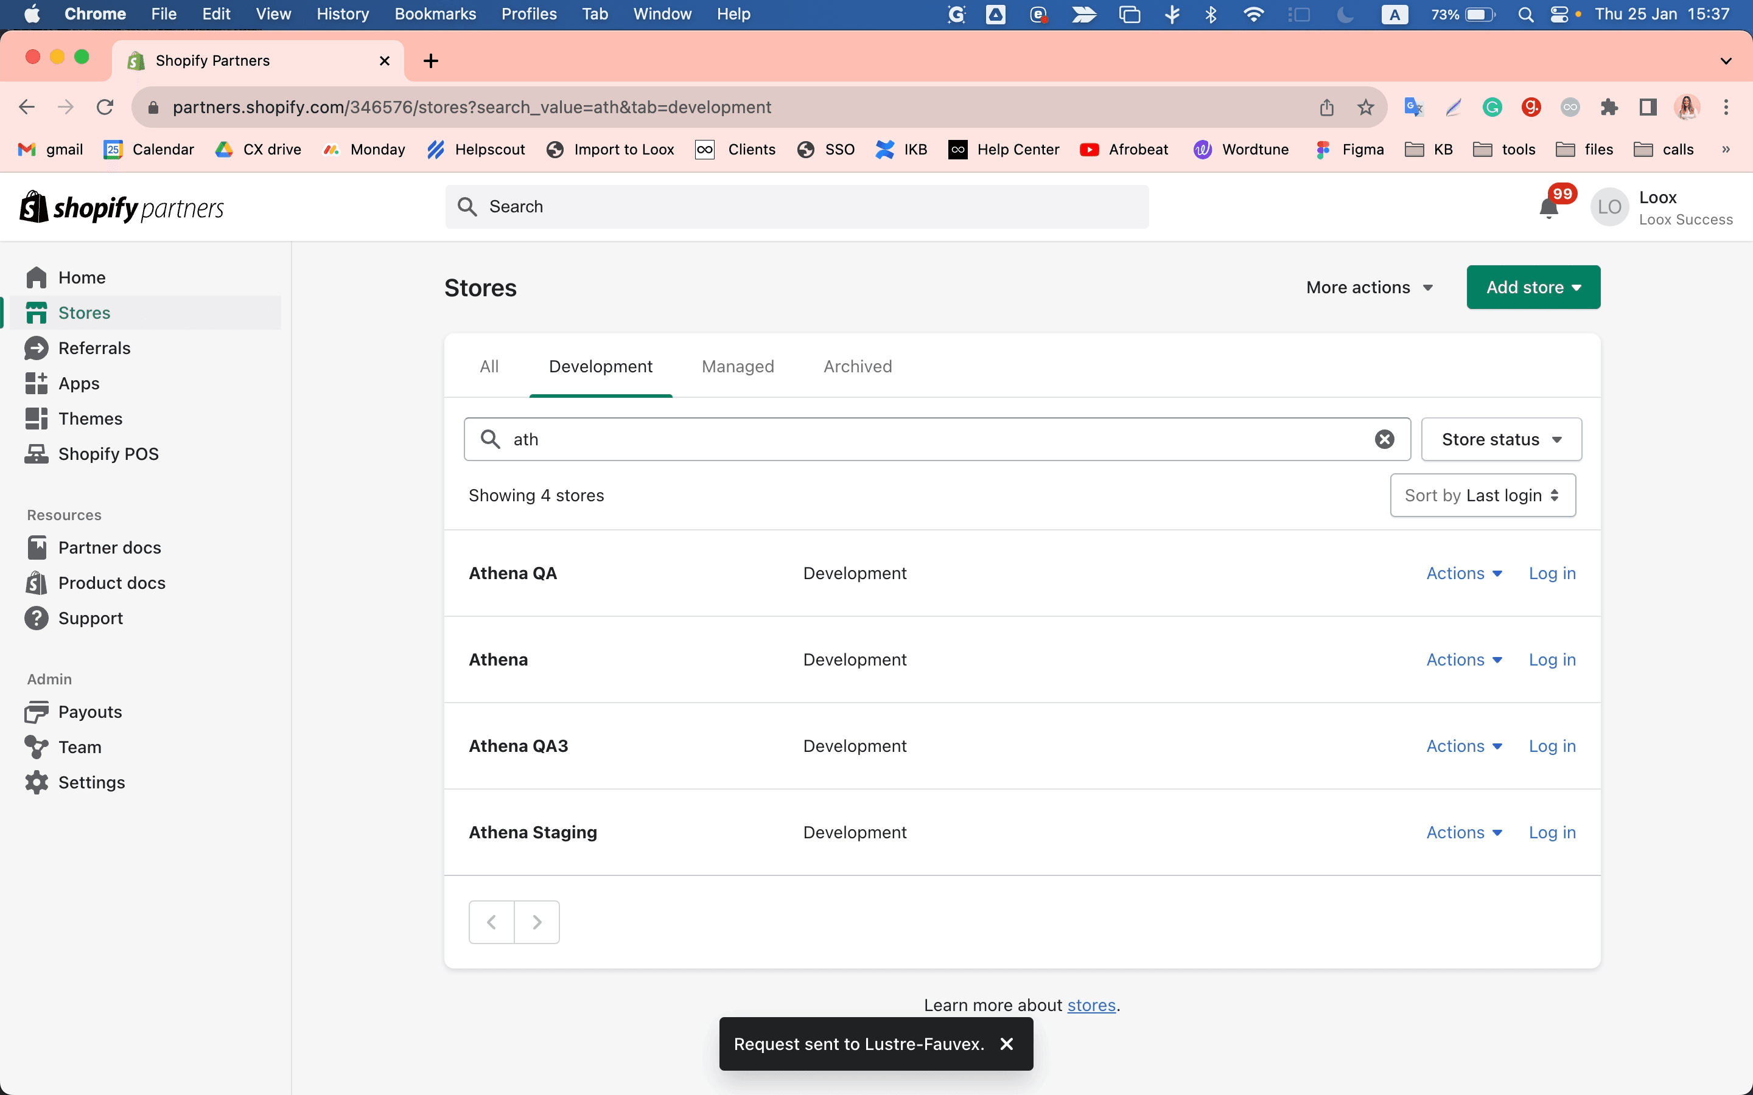
Task: Open the Chrome side panel icon
Action: pyautogui.click(x=1648, y=107)
